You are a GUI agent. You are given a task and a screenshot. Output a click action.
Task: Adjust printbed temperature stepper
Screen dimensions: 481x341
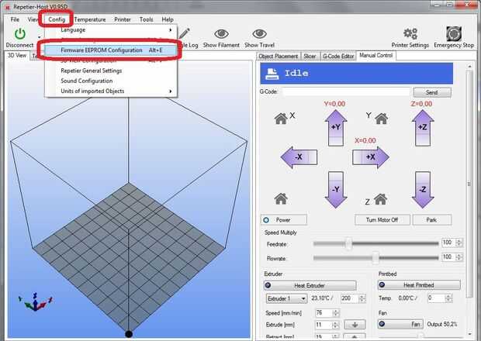click(x=448, y=298)
